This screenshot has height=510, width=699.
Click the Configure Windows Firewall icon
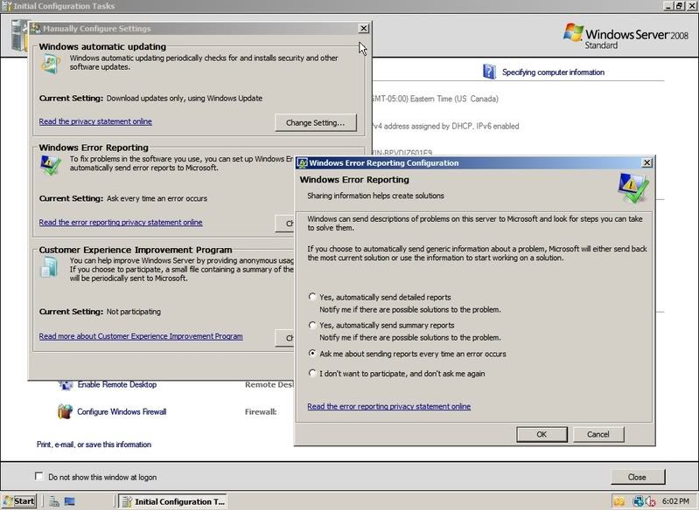coord(65,411)
